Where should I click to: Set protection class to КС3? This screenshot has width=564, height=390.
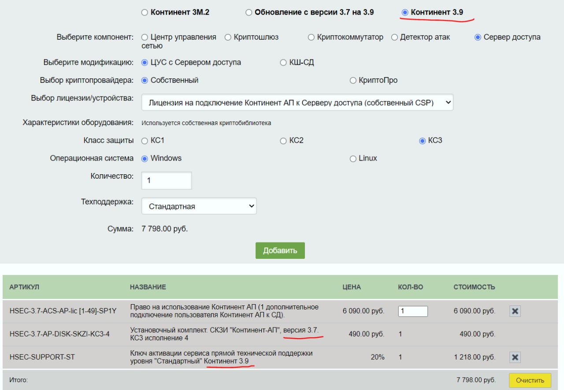tap(423, 141)
